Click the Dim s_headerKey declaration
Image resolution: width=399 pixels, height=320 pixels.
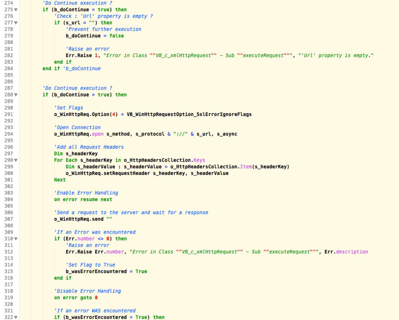[x=76, y=153]
